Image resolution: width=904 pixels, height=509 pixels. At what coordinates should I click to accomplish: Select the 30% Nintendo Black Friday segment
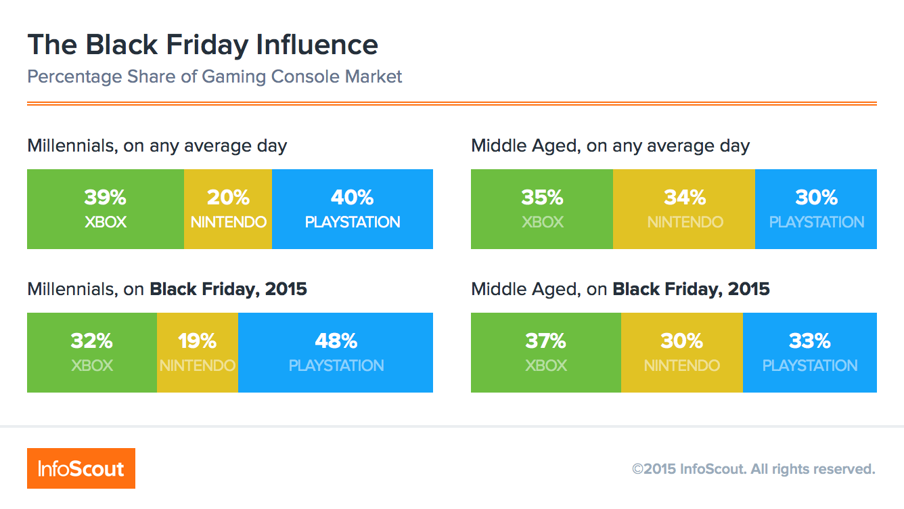tap(682, 353)
